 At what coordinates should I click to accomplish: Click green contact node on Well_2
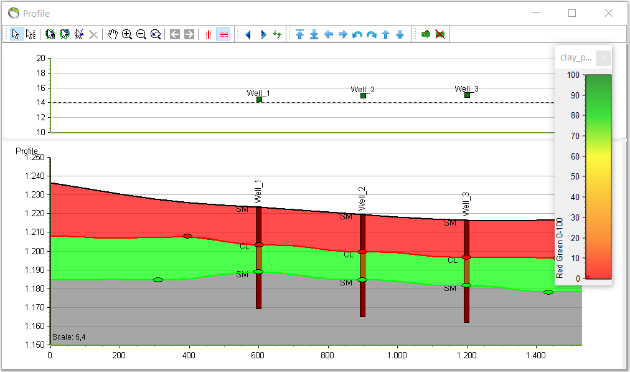click(x=362, y=280)
